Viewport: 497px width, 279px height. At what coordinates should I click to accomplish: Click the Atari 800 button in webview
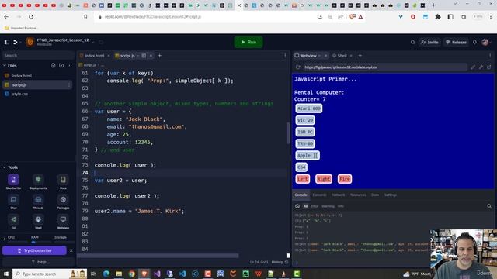[x=309, y=108]
